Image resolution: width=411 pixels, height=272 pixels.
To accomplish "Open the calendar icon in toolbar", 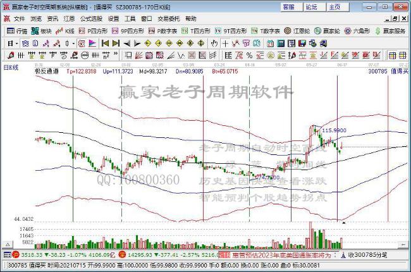I will pos(270,44).
